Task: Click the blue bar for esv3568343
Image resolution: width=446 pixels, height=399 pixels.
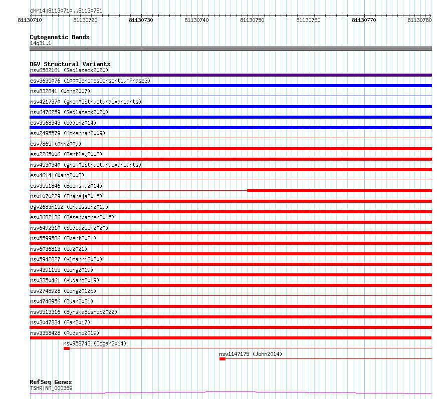Action: pyautogui.click(x=231, y=128)
